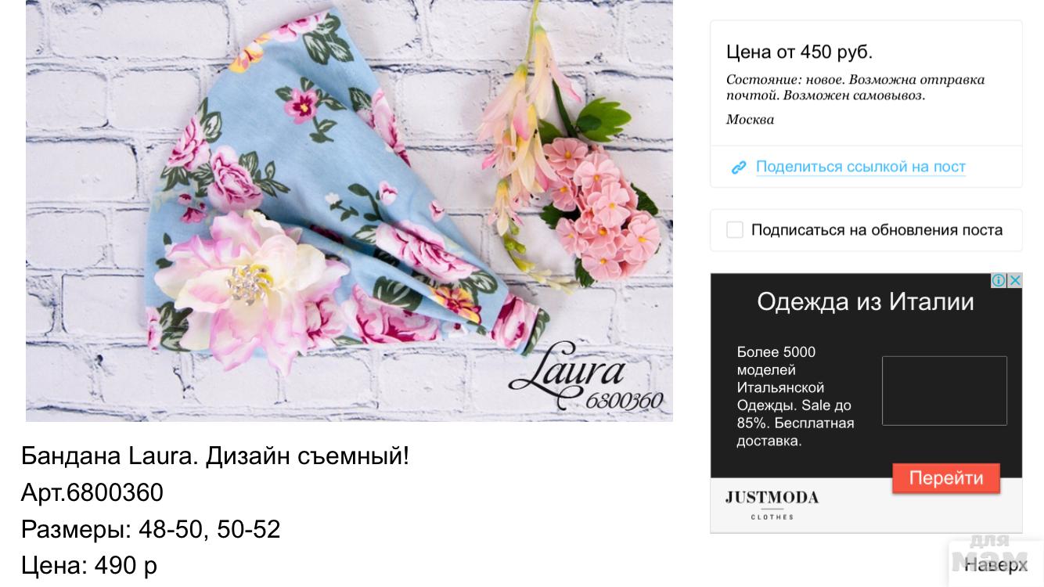
Task: Jump to top with Наверх button
Action: pyautogui.click(x=995, y=564)
